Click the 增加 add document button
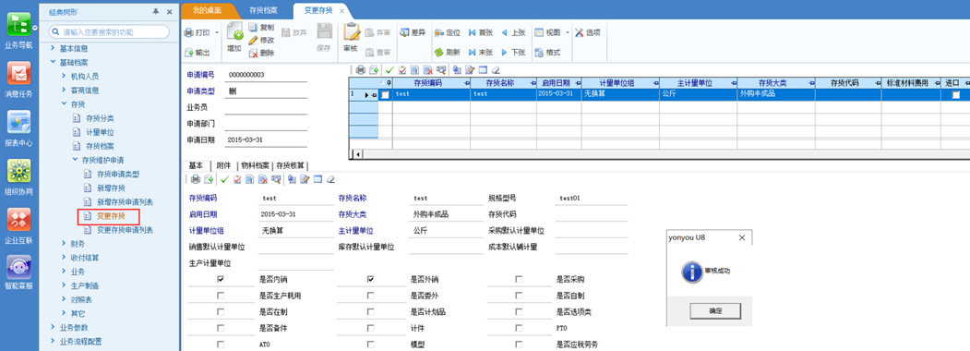 [x=234, y=38]
